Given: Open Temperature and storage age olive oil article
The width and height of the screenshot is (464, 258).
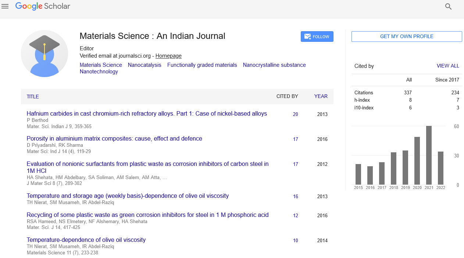Looking at the screenshot, I should (128, 196).
